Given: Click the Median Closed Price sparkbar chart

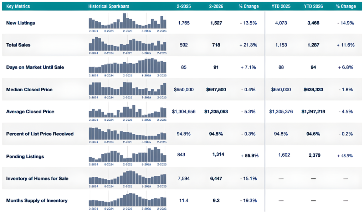Looking at the screenshot, I should pyautogui.click(x=127, y=89).
